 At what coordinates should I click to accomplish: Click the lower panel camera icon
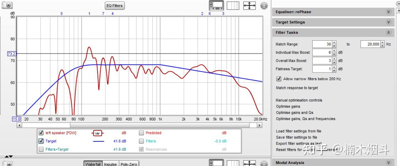point(8,164)
